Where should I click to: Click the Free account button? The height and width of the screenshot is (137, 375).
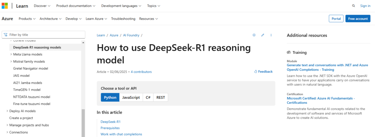[358, 19]
